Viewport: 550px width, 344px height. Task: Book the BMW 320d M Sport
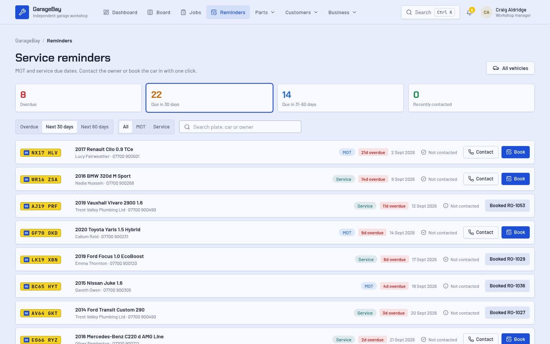click(x=516, y=179)
